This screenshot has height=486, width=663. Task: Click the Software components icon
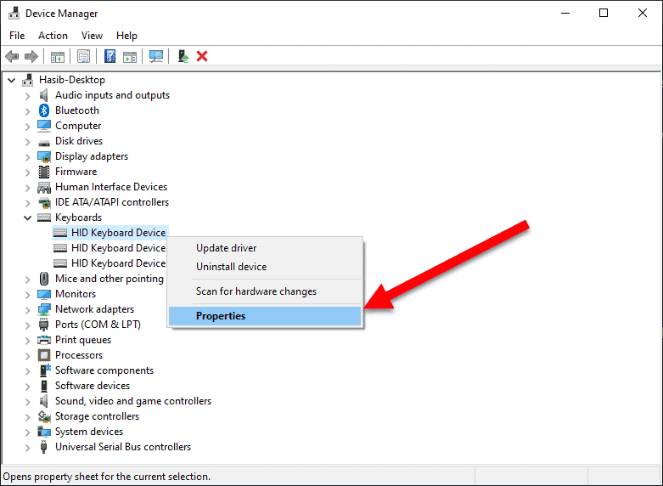(45, 370)
